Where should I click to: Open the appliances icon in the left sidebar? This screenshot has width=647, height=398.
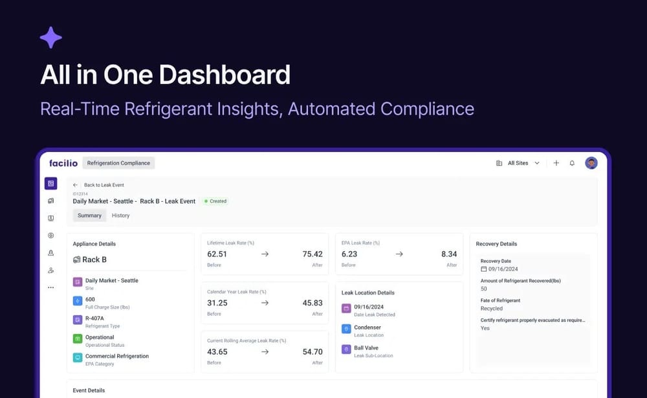point(50,201)
